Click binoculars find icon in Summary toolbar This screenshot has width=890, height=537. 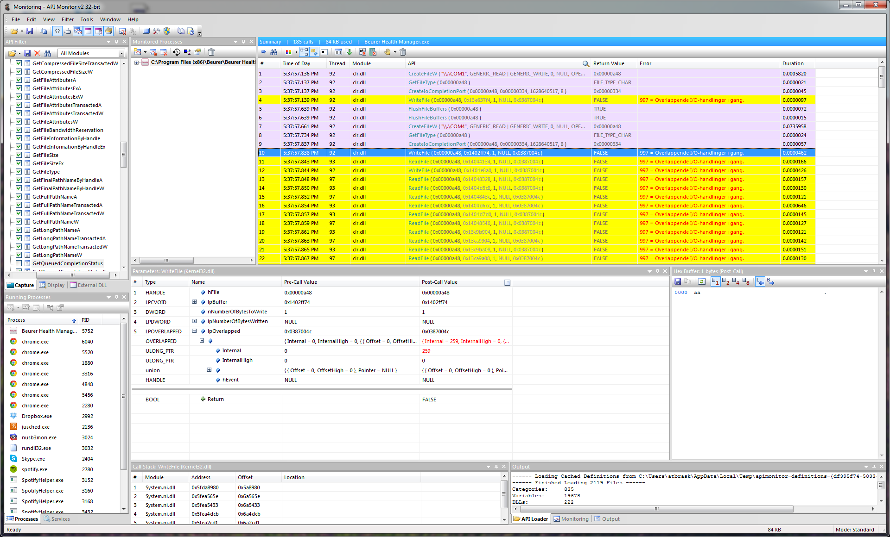[x=274, y=52]
